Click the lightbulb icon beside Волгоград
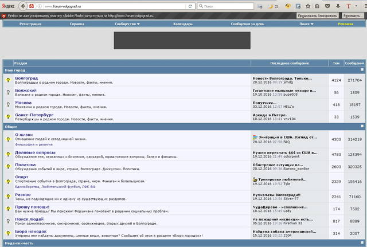Screen dimensions: 367x247 (8, 80)
